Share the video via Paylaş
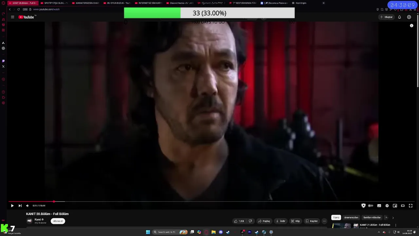The image size is (419, 236). point(264,221)
